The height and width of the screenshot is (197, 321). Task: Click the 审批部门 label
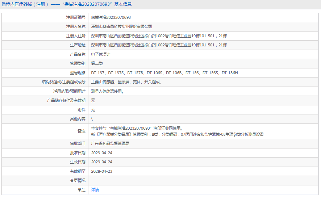(78, 144)
